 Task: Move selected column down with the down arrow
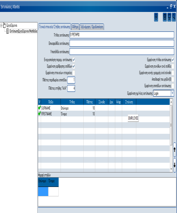click(174, 165)
